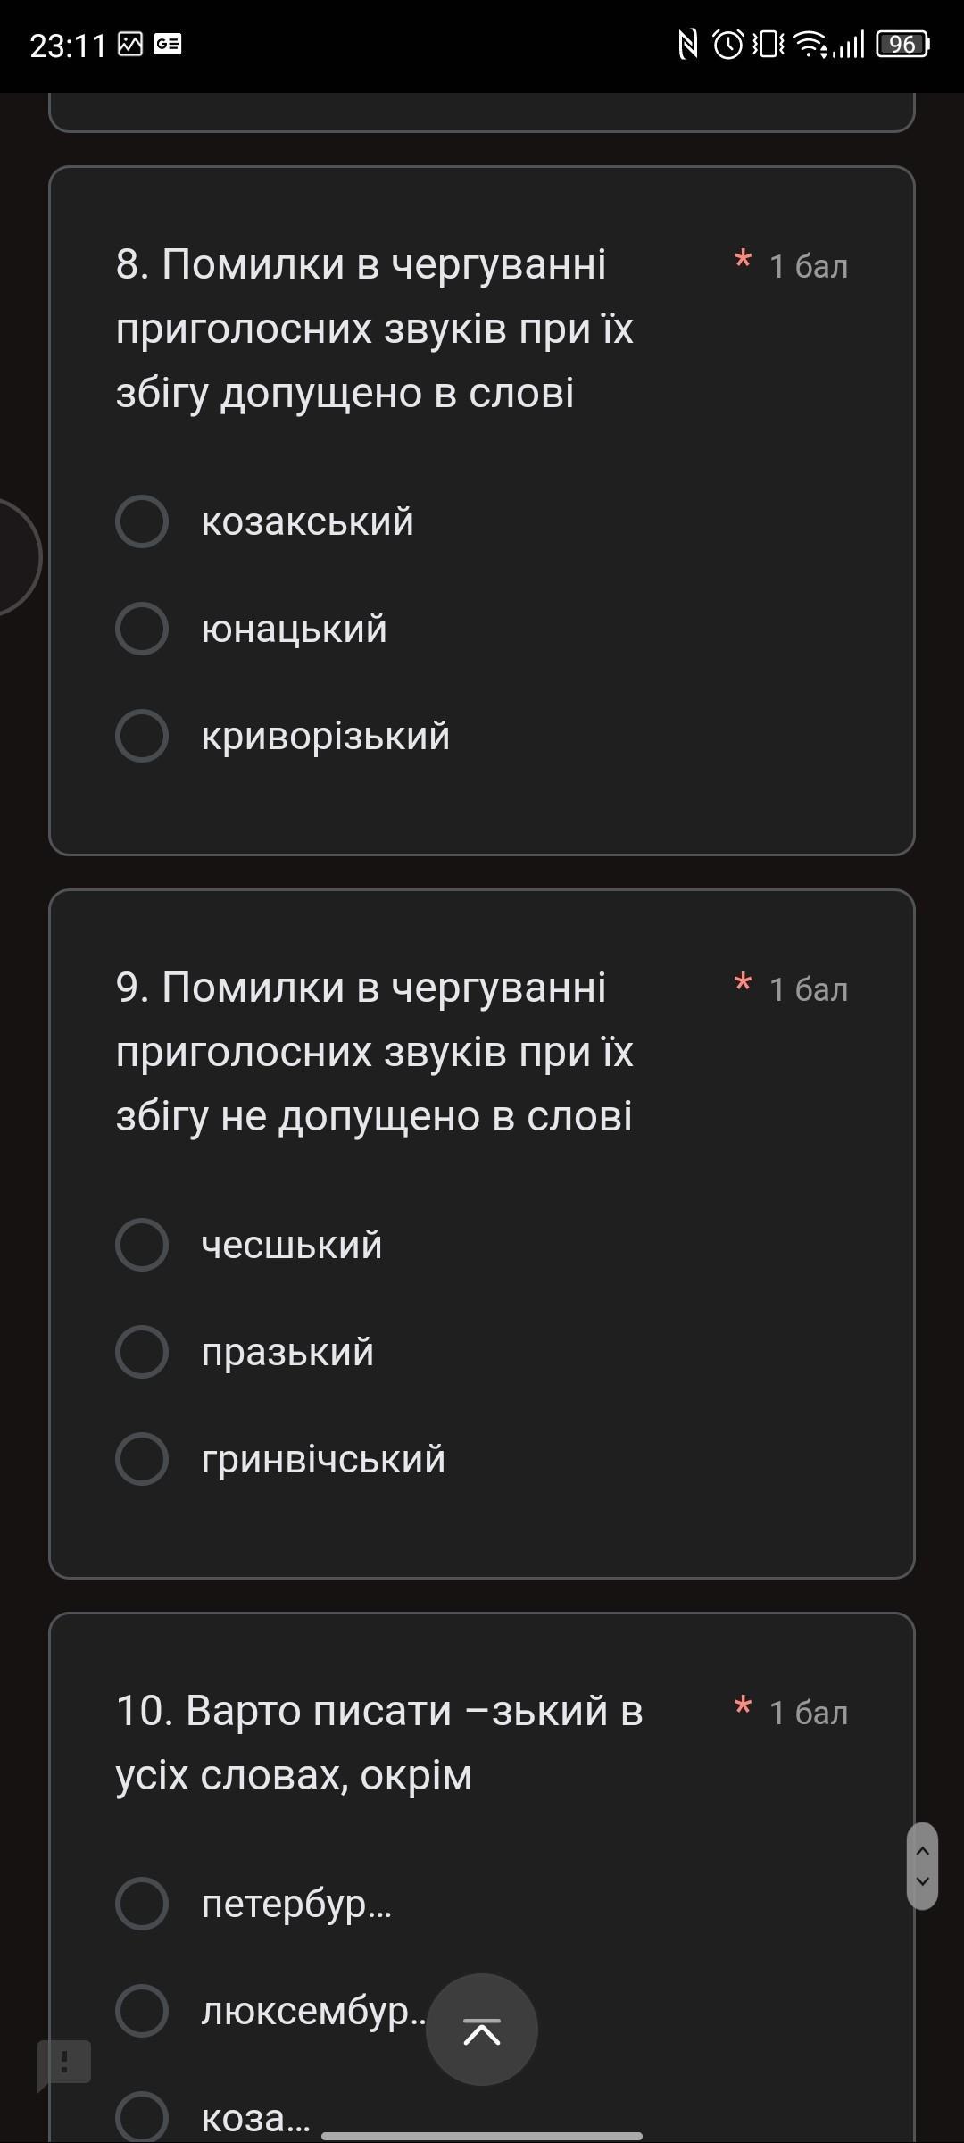
Task: Tap the alarm clock status icon
Action: [x=727, y=44]
